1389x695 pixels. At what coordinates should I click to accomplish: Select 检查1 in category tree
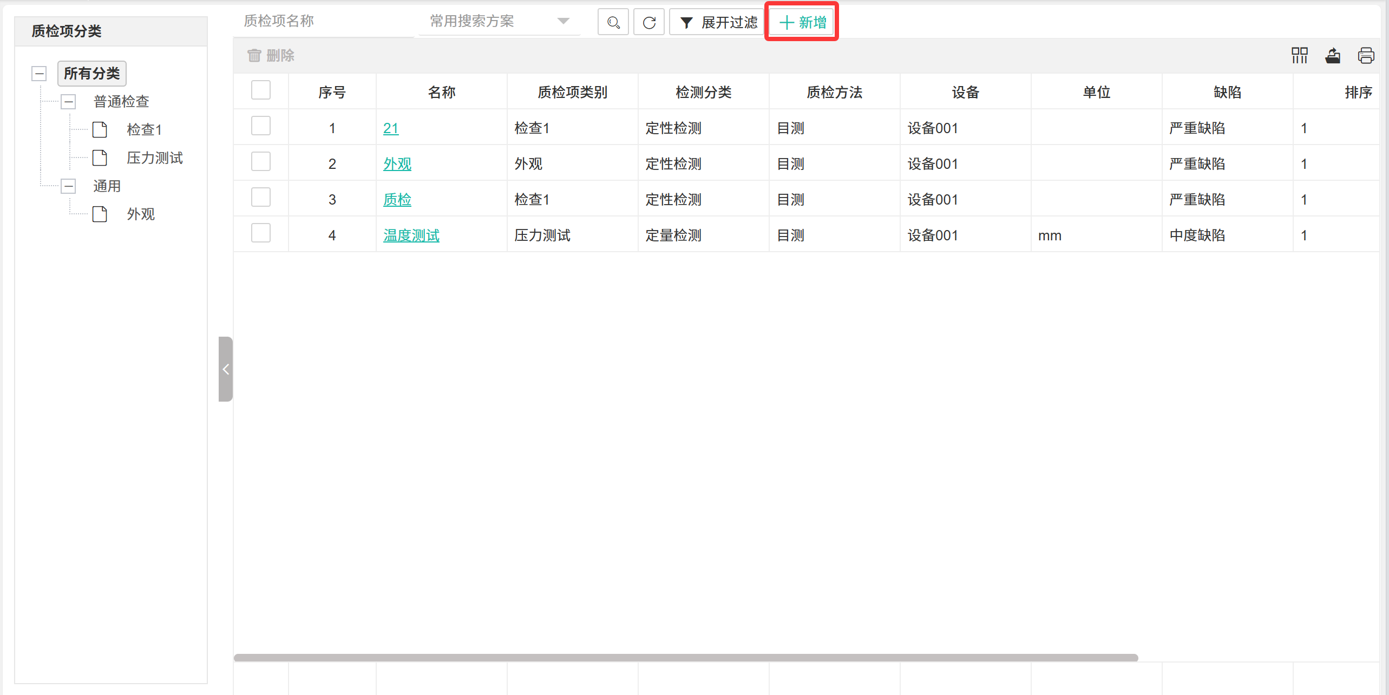[143, 130]
